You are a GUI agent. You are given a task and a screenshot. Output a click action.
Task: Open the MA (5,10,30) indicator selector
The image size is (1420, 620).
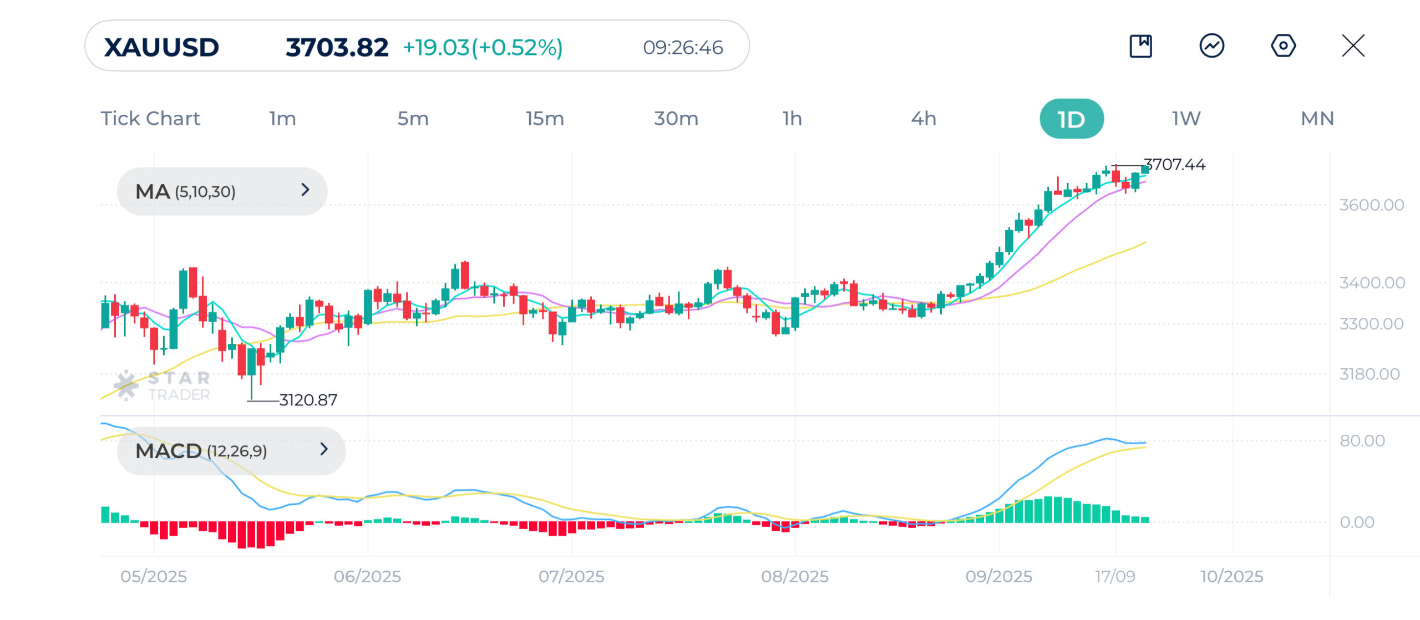pos(222,191)
